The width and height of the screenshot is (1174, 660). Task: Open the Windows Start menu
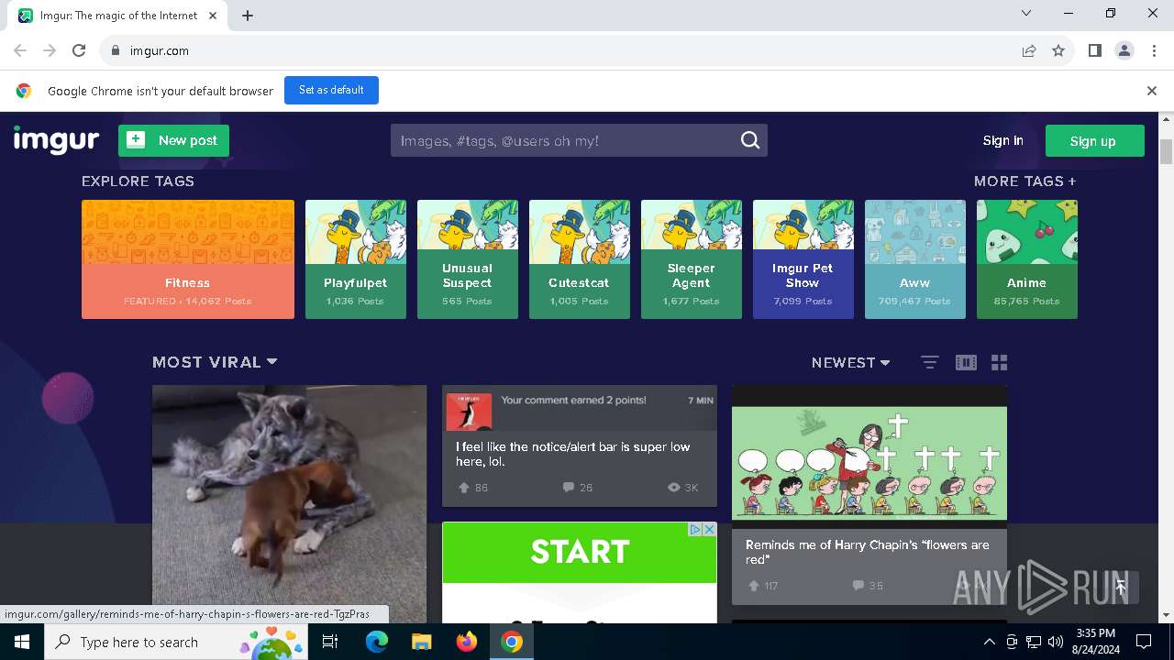(22, 642)
